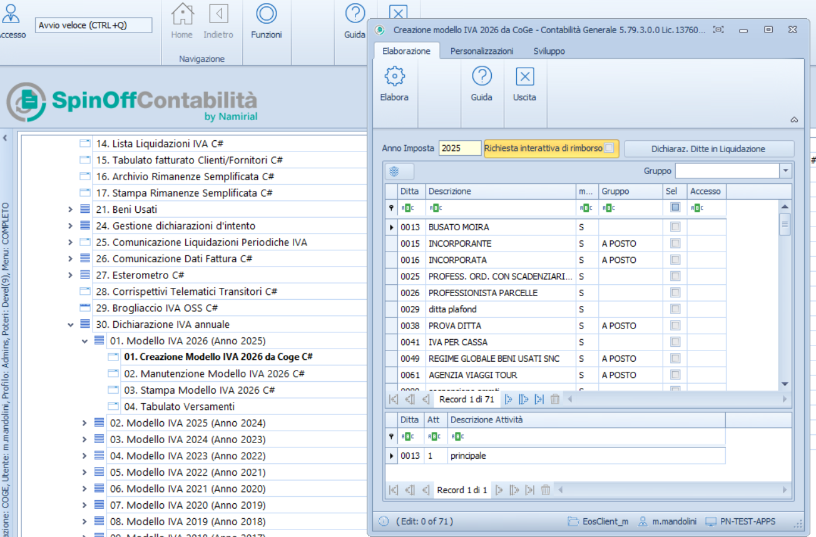The image size is (816, 537).
Task: Collapse the 30. Dichiarazione IVA annuale node
Action: tap(71, 325)
